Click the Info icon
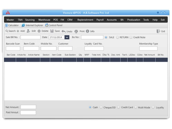 pos(87,31)
